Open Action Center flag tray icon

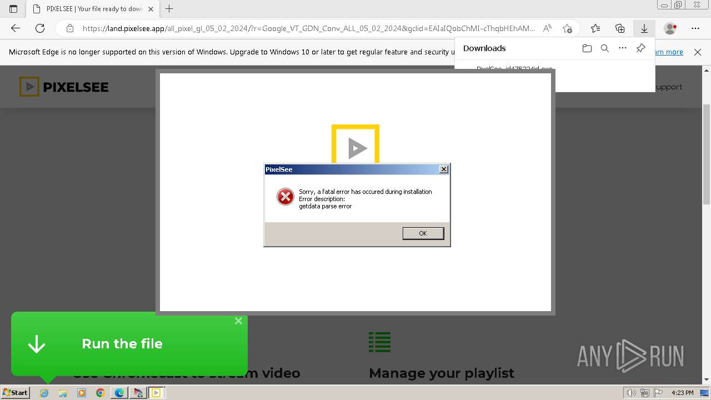click(x=658, y=393)
